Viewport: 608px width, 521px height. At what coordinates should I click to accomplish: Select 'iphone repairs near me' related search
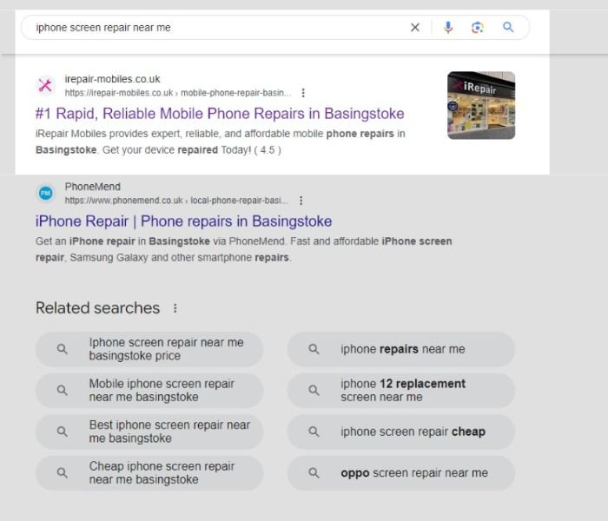(401, 349)
